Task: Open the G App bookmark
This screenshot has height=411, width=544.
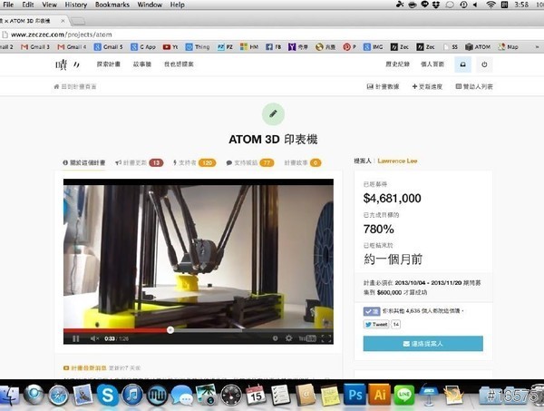Action: pos(143,47)
